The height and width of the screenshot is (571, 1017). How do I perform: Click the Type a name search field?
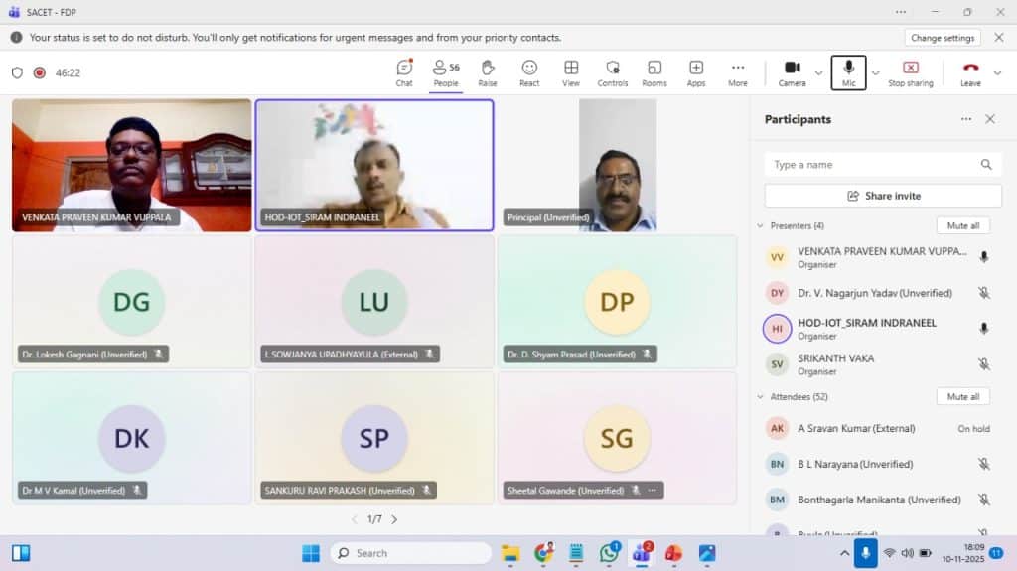coord(883,165)
